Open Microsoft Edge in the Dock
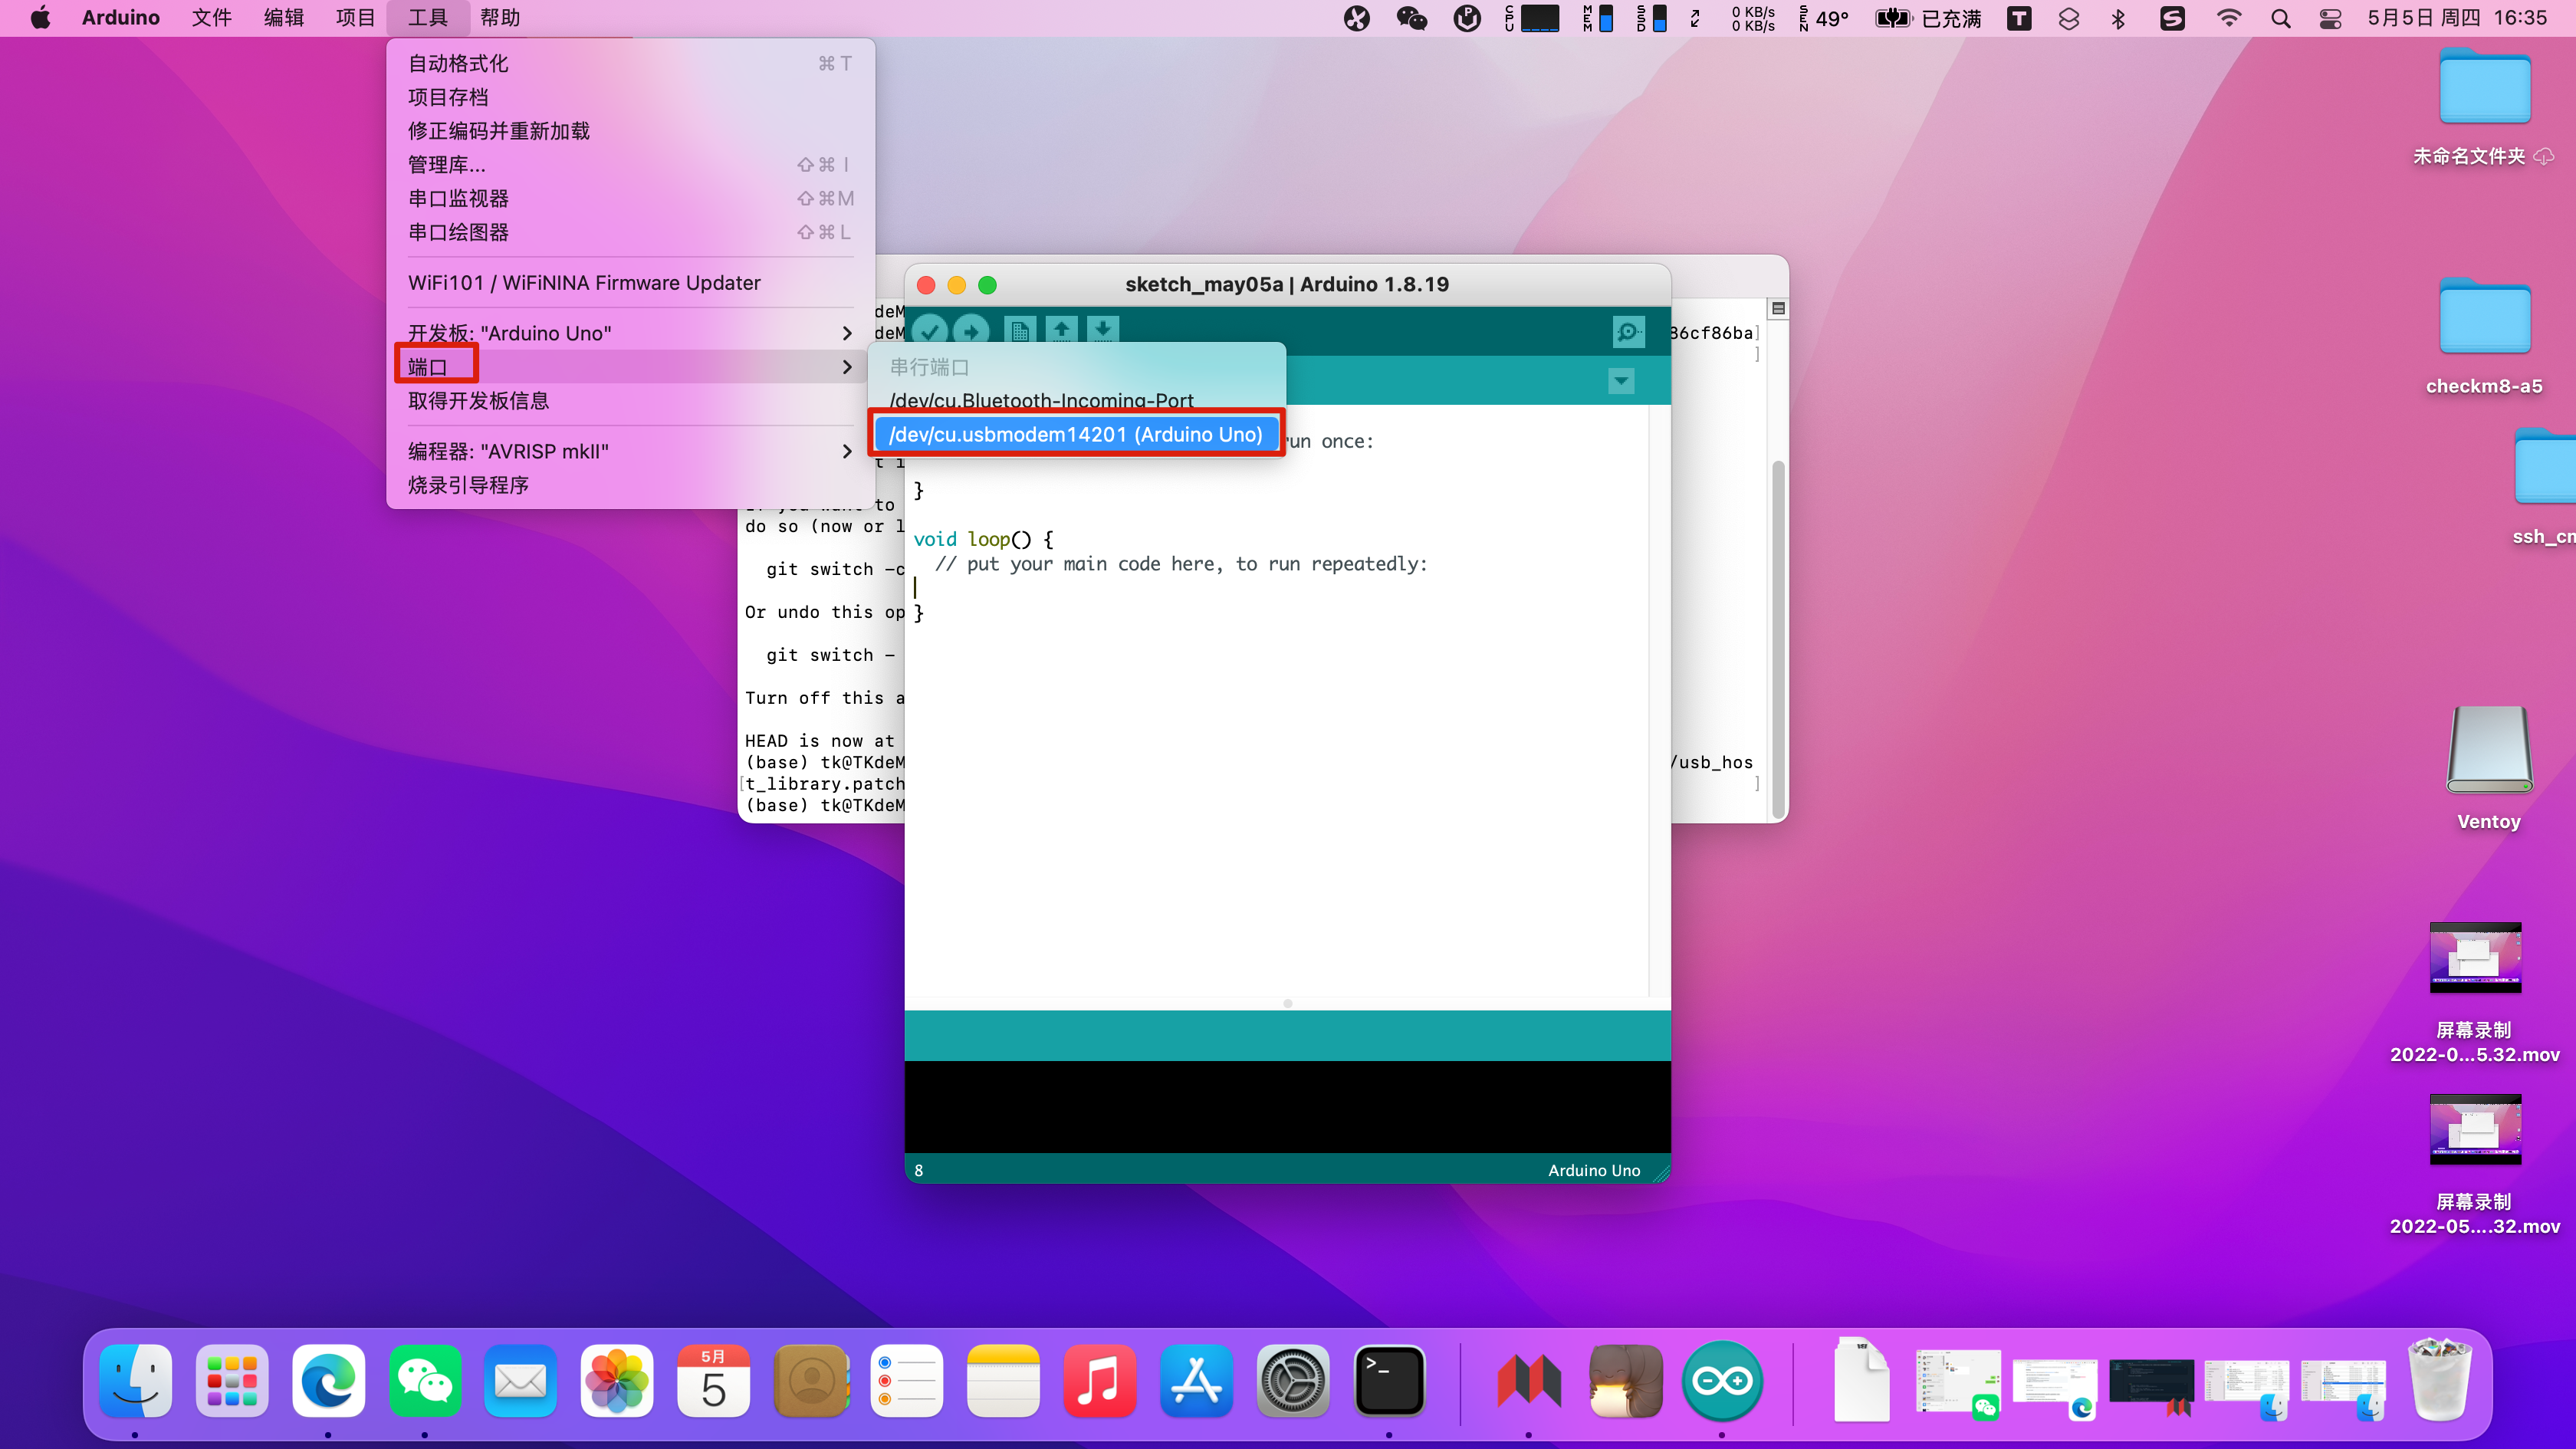This screenshot has width=2576, height=1449. [329, 1381]
